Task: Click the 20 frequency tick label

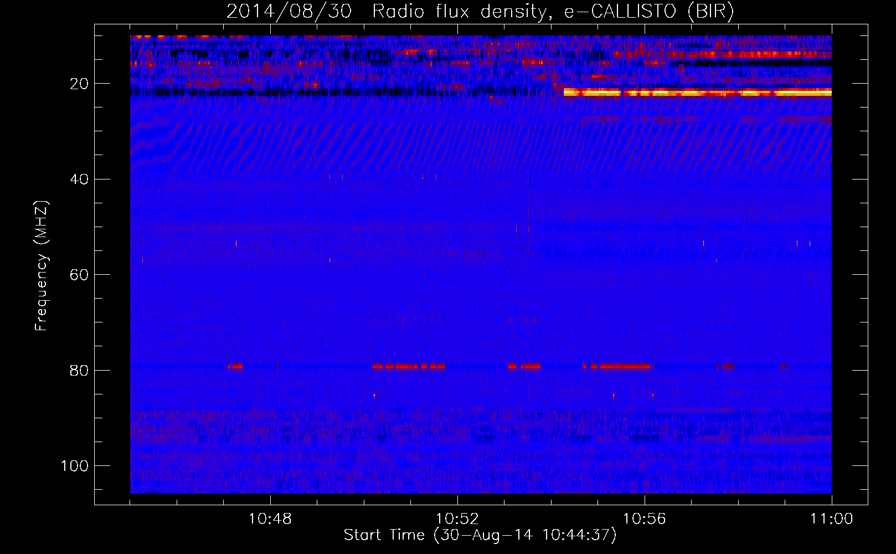Action: 79,84
